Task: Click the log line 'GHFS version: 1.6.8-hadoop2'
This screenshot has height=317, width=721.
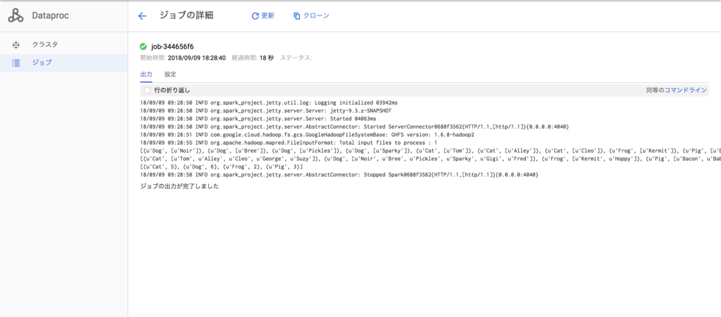Action: tap(307, 135)
